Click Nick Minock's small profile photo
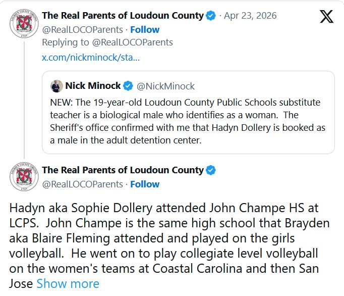 56,86
